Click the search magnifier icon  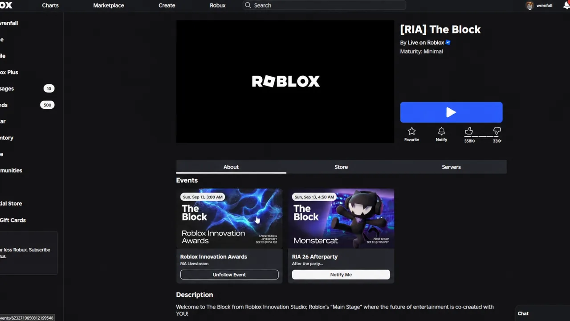248,5
